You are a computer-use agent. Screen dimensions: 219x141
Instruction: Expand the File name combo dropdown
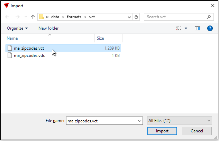140,121
